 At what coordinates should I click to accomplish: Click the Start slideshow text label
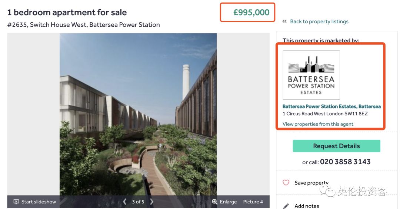(x=39, y=202)
